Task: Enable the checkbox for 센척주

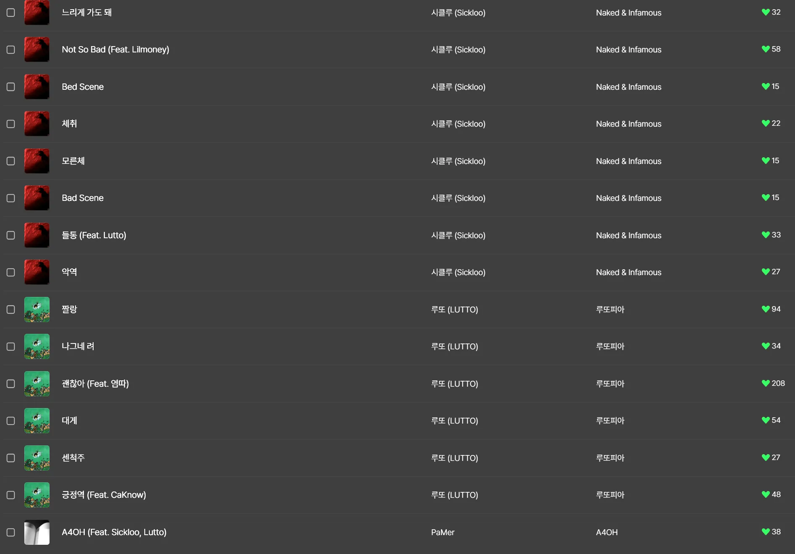Action: pos(11,458)
